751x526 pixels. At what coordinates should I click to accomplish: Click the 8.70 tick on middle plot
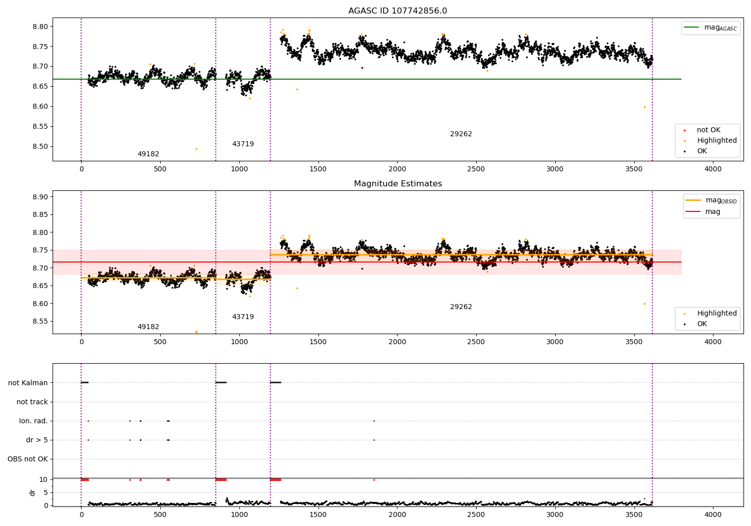click(x=40, y=269)
